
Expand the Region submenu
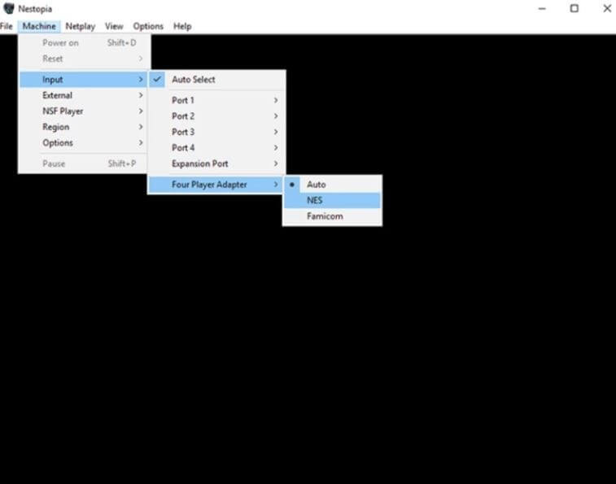83,127
